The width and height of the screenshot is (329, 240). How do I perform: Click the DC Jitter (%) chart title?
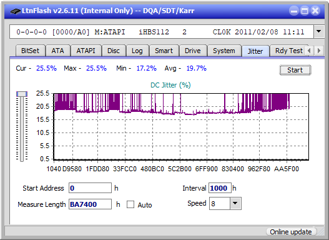pos(170,85)
